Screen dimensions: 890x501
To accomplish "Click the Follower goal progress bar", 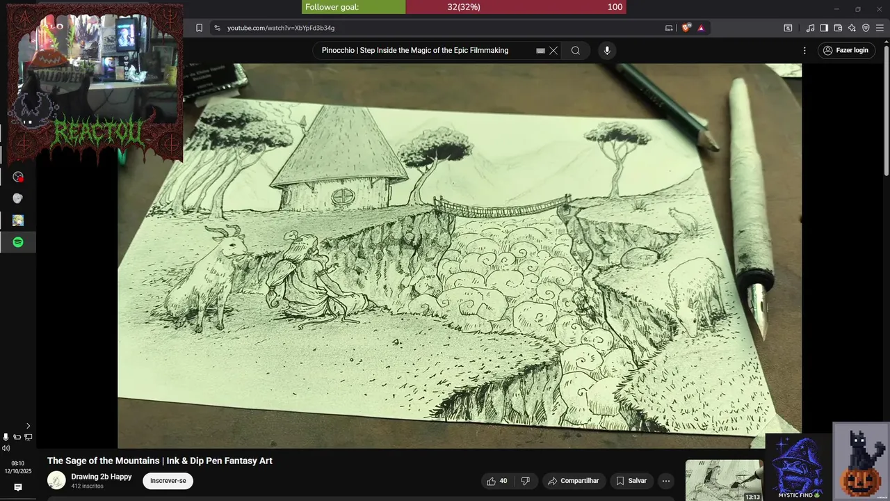I will (x=464, y=7).
